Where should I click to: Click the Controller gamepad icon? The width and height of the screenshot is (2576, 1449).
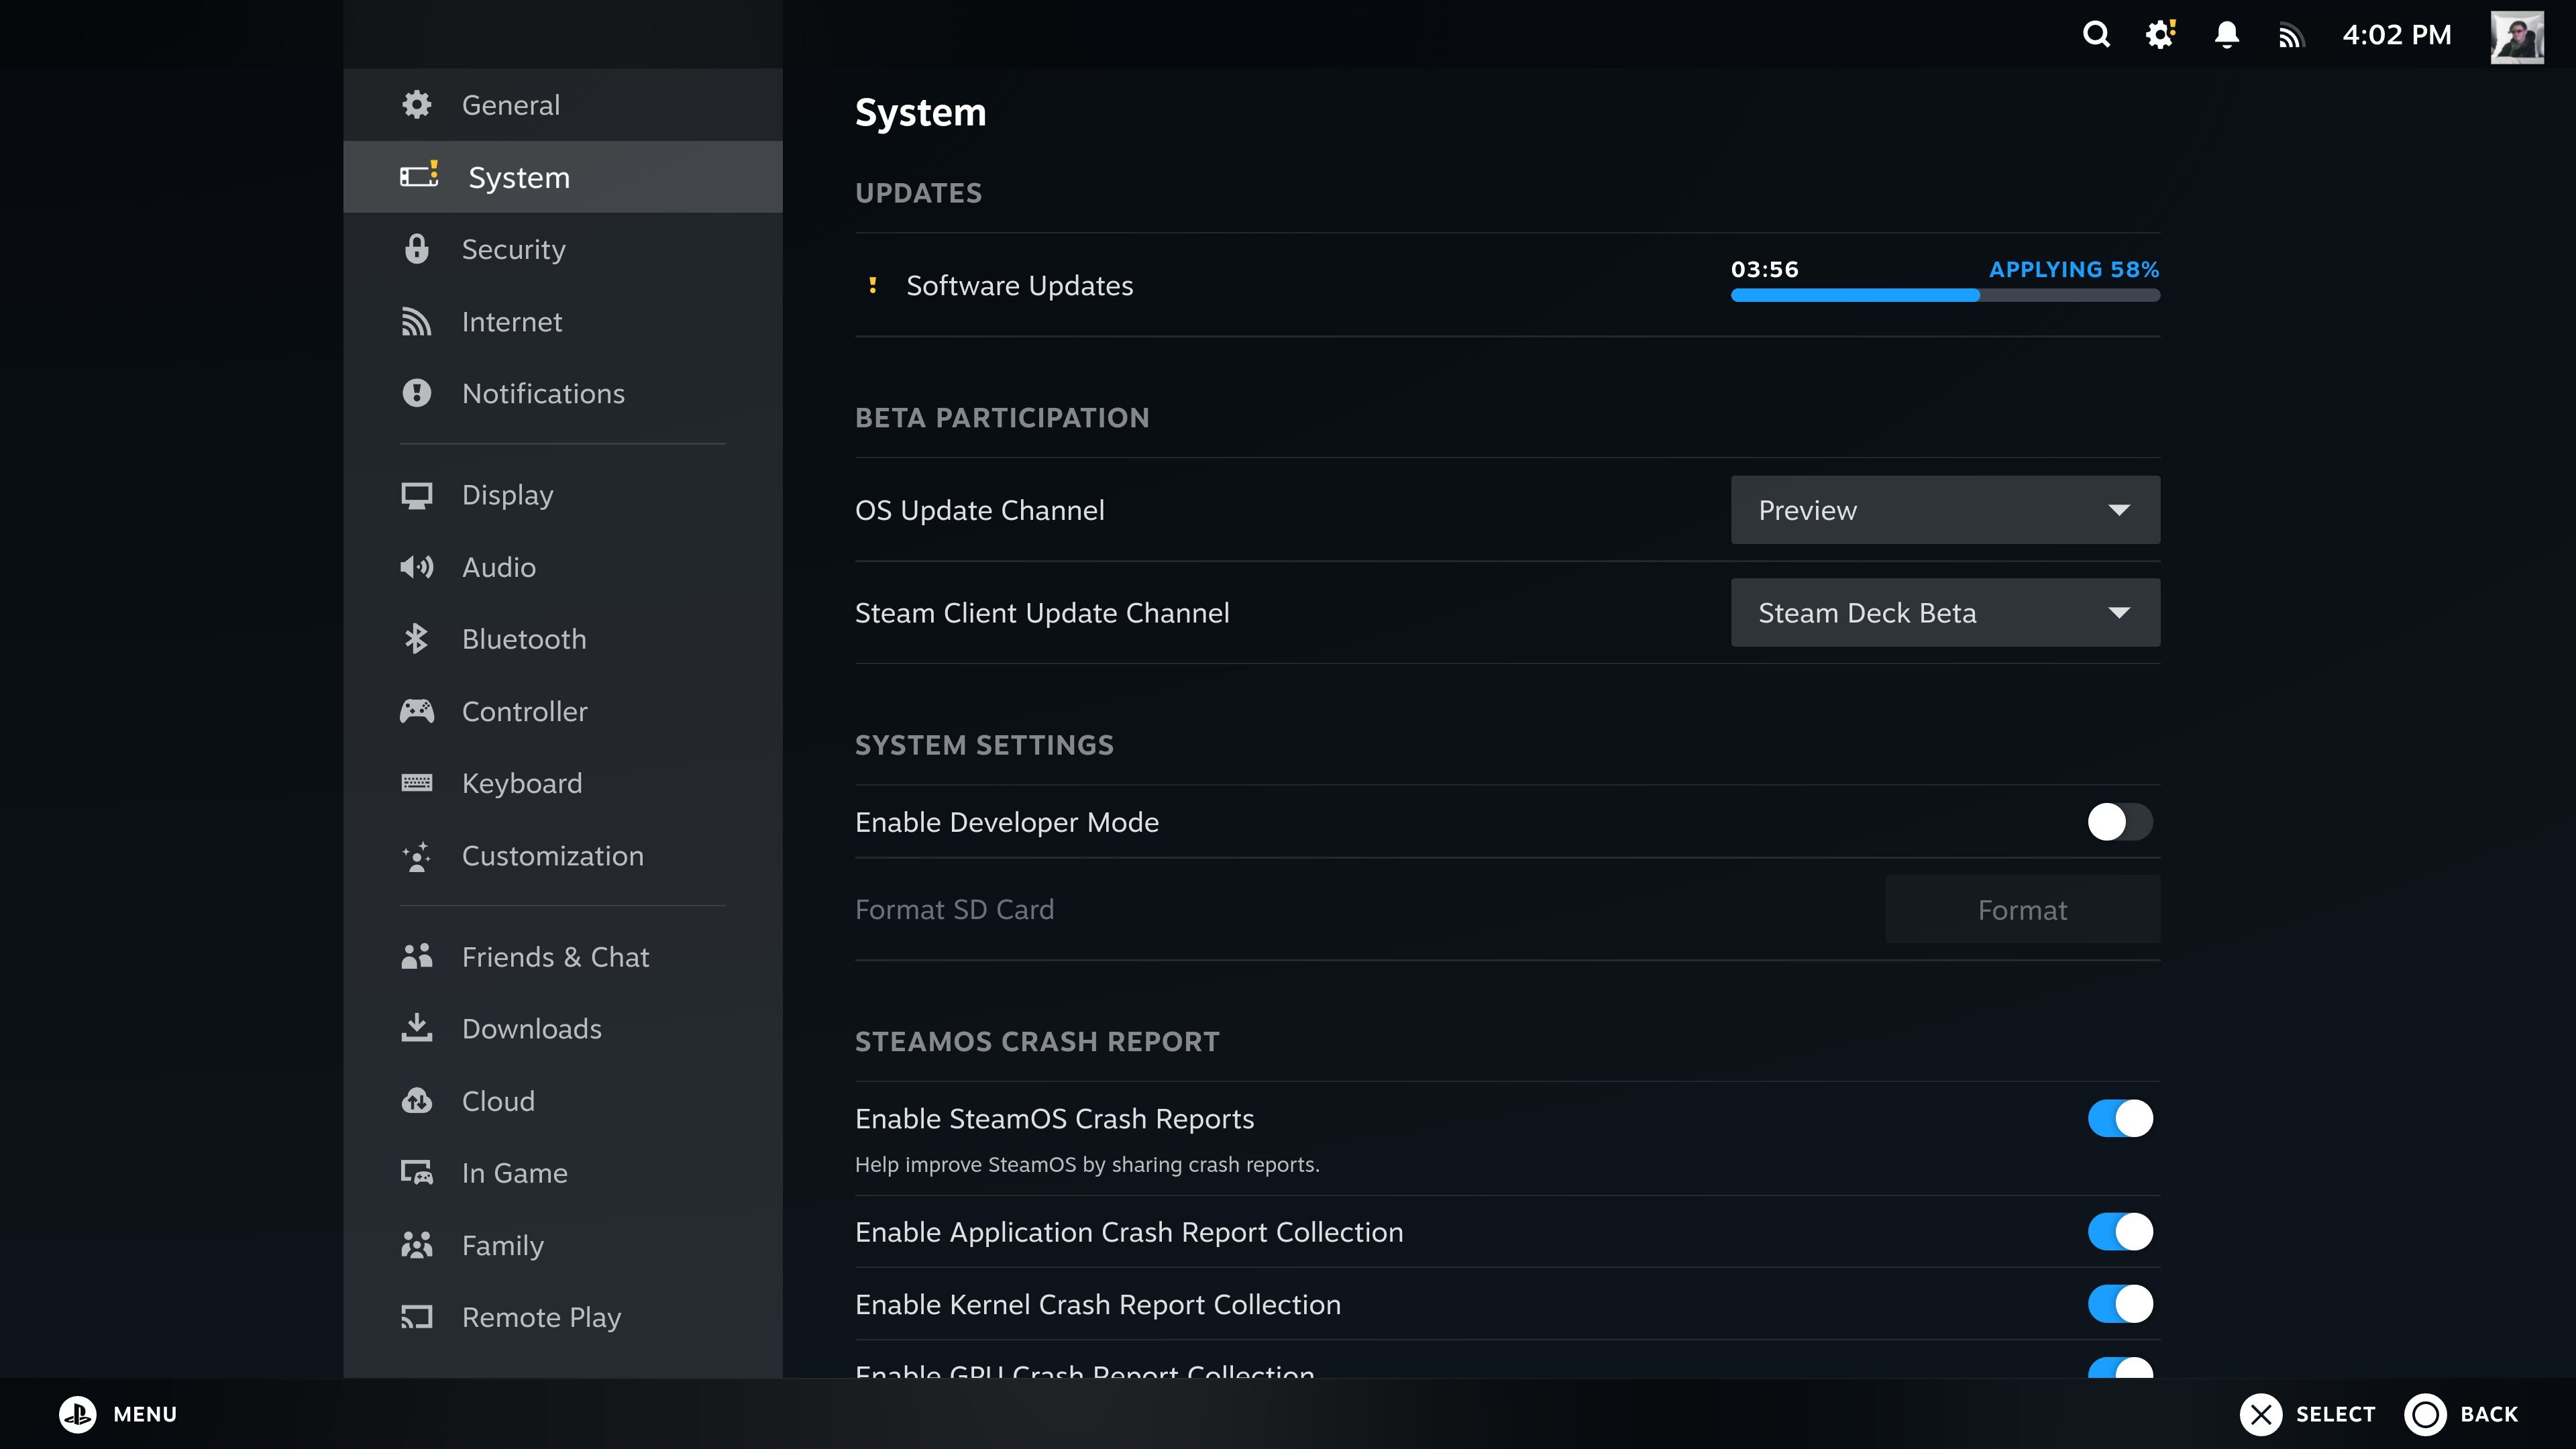point(416,711)
